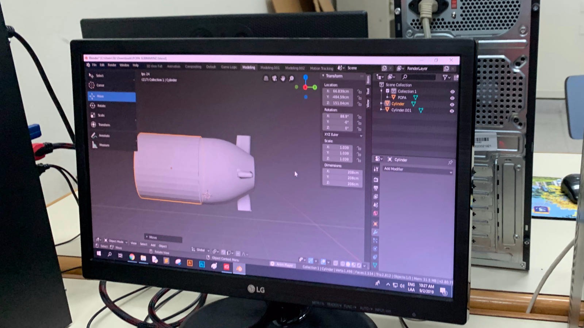Open the Output properties tab icon

376,188
